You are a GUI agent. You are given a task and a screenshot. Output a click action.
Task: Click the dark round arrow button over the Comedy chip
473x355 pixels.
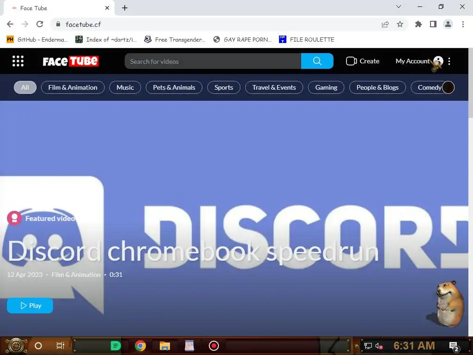point(448,87)
